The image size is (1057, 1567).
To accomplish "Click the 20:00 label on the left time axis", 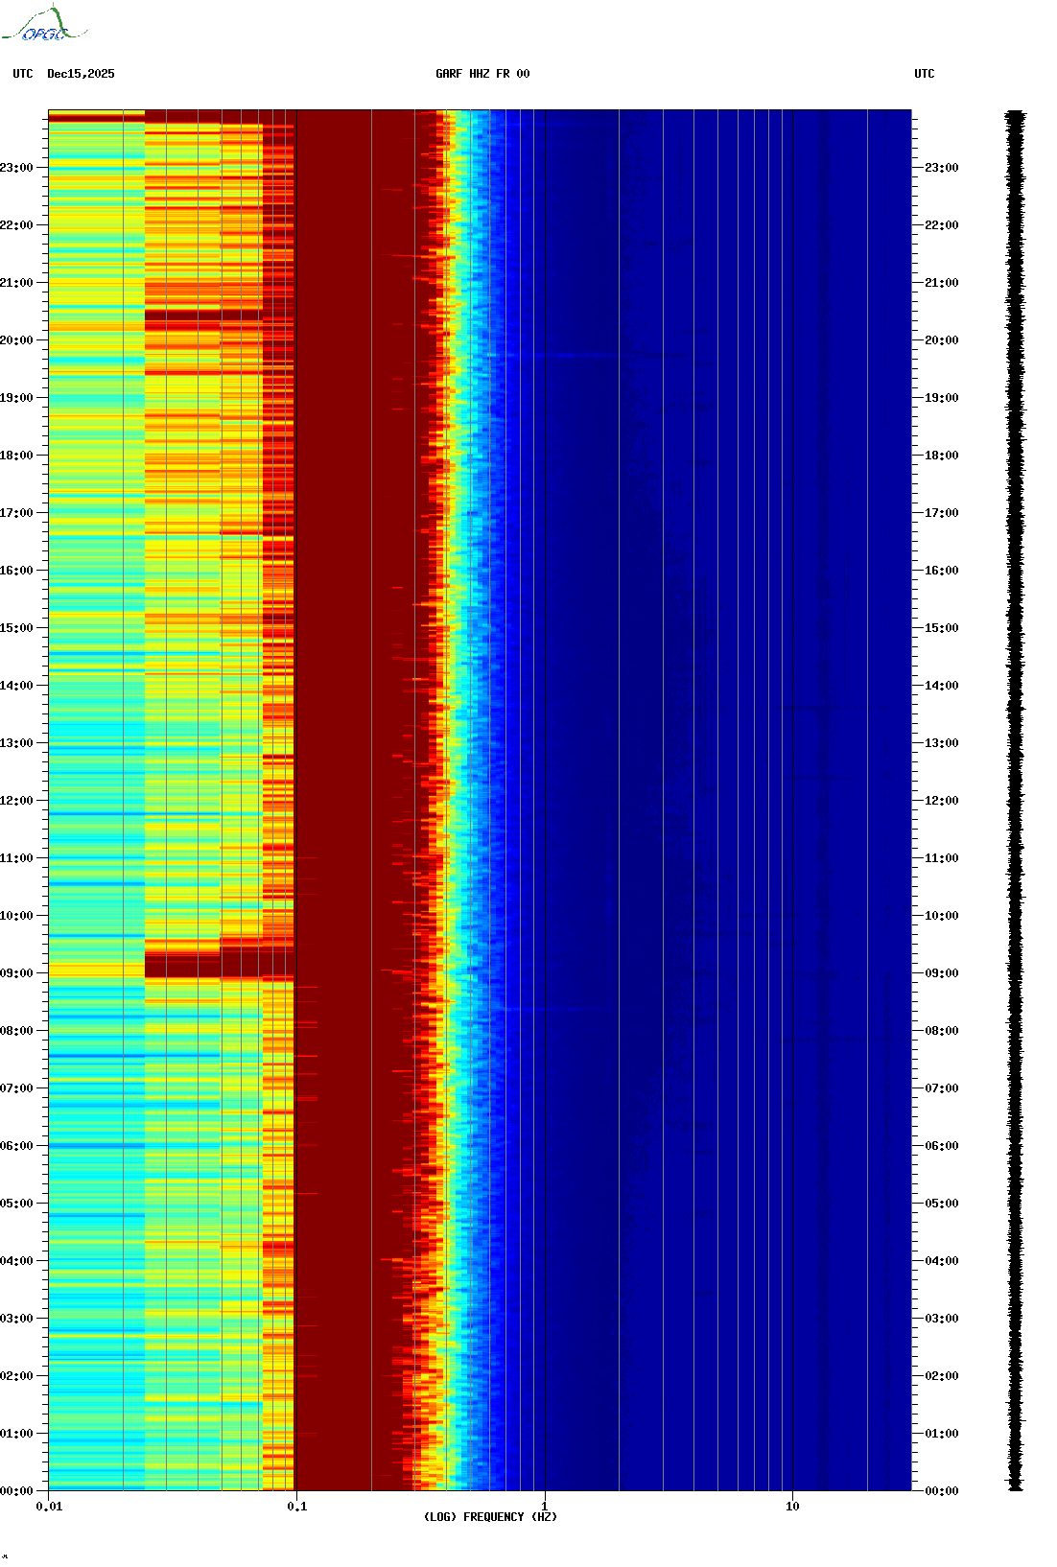I will (16, 340).
